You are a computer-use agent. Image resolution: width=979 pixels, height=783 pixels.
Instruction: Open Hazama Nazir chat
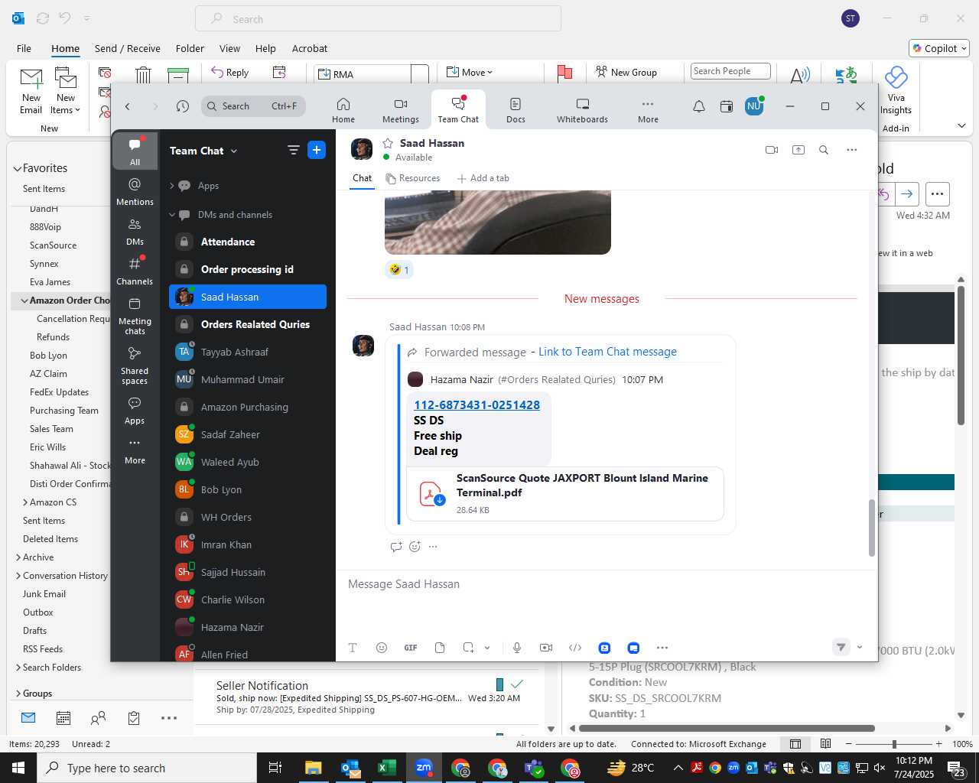pyautogui.click(x=248, y=627)
